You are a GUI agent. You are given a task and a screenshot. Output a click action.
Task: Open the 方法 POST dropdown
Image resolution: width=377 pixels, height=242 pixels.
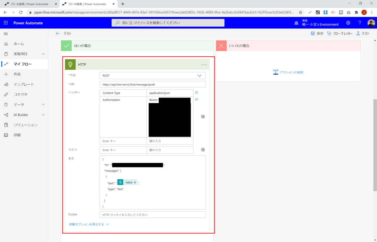point(153,76)
